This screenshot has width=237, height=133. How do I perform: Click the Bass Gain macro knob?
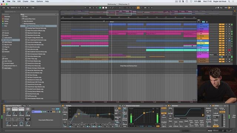click(x=9, y=113)
